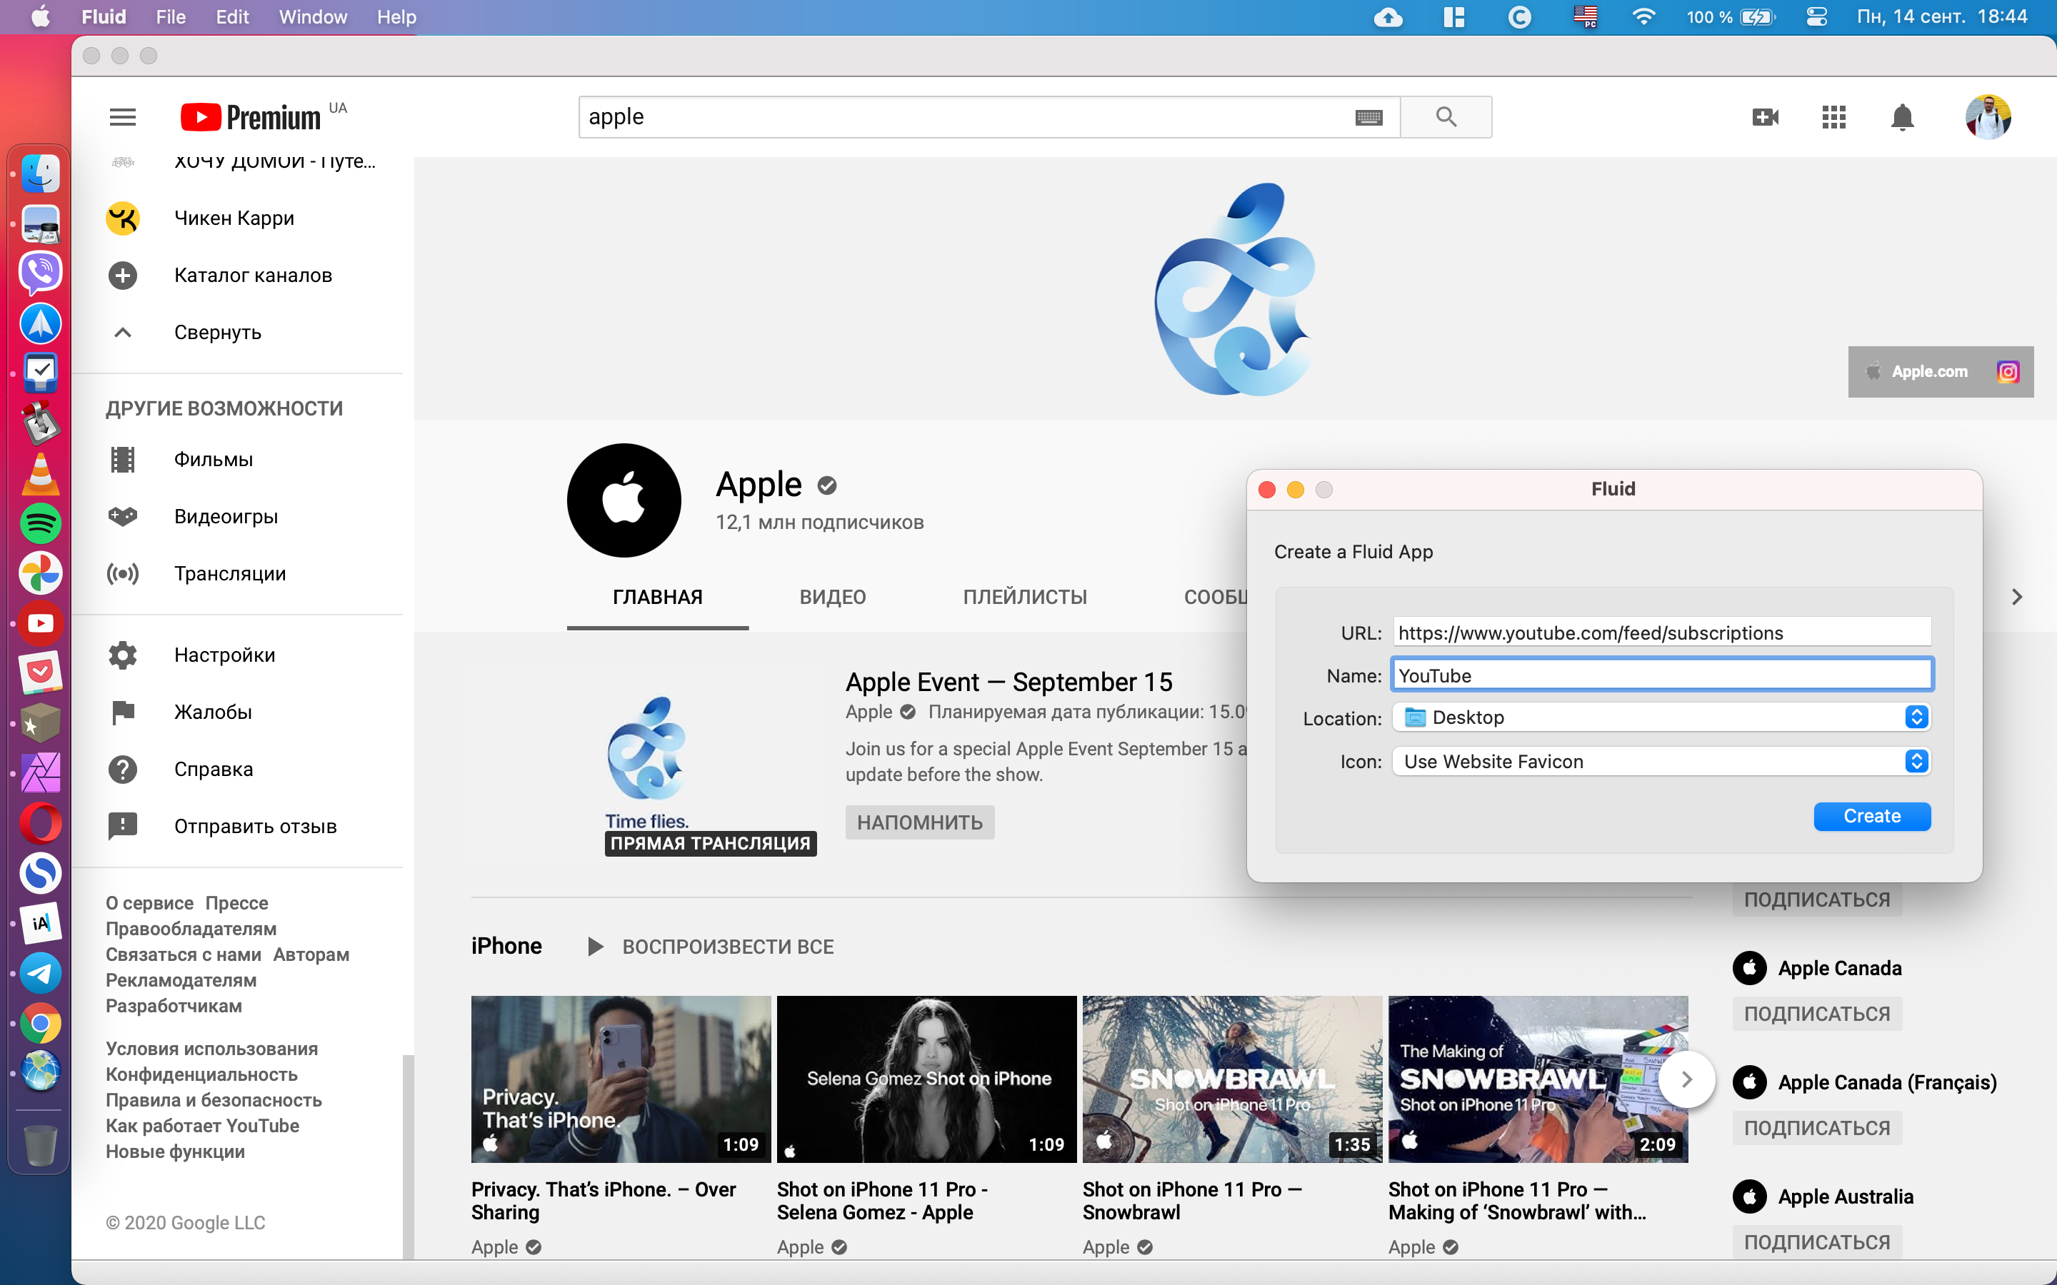Open Telegram from the Dock

[40, 974]
